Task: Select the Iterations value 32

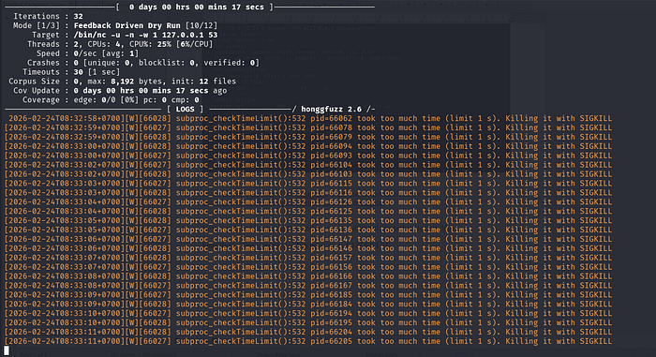Action: [x=78, y=16]
